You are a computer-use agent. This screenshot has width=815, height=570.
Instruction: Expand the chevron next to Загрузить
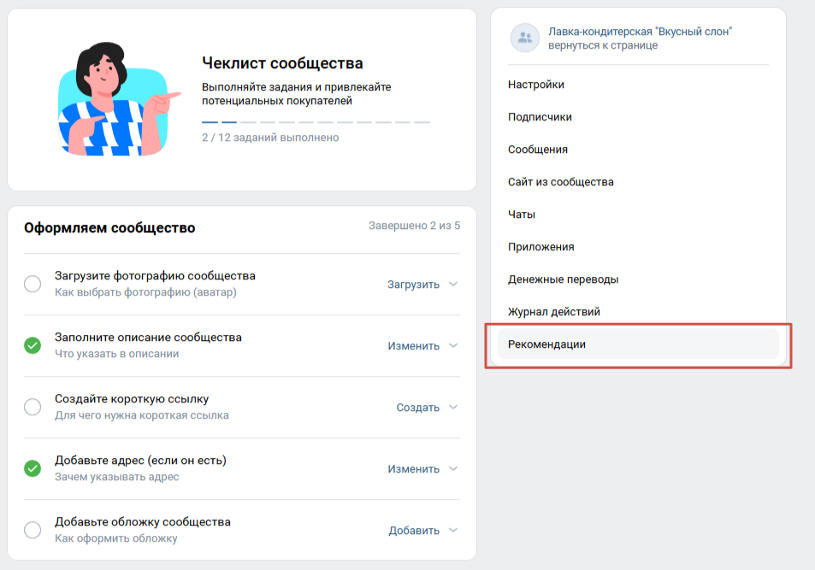pyautogui.click(x=453, y=285)
